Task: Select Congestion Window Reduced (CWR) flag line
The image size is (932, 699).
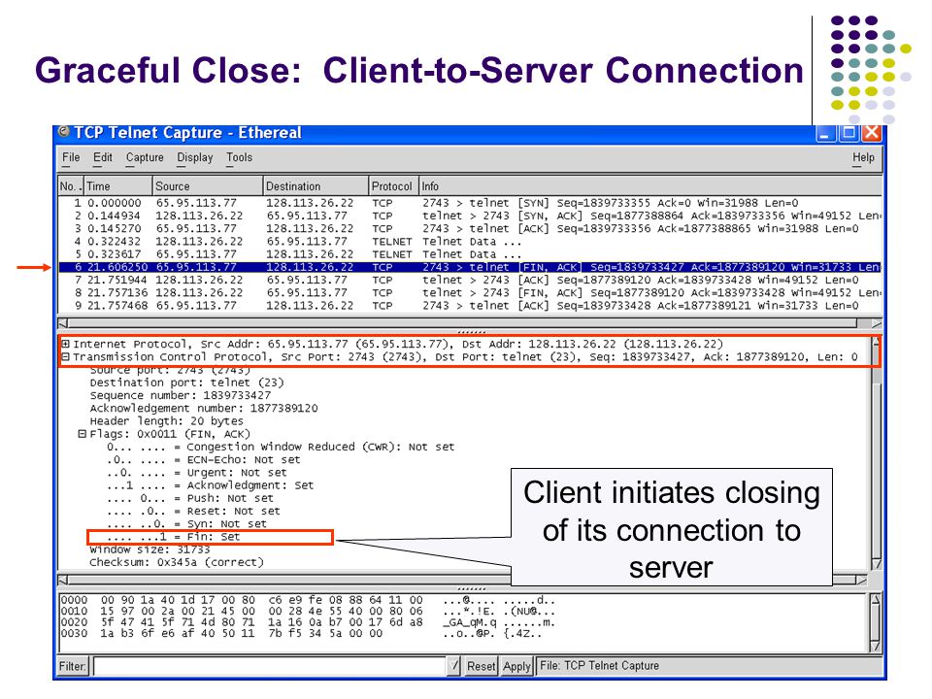Action: click(281, 447)
